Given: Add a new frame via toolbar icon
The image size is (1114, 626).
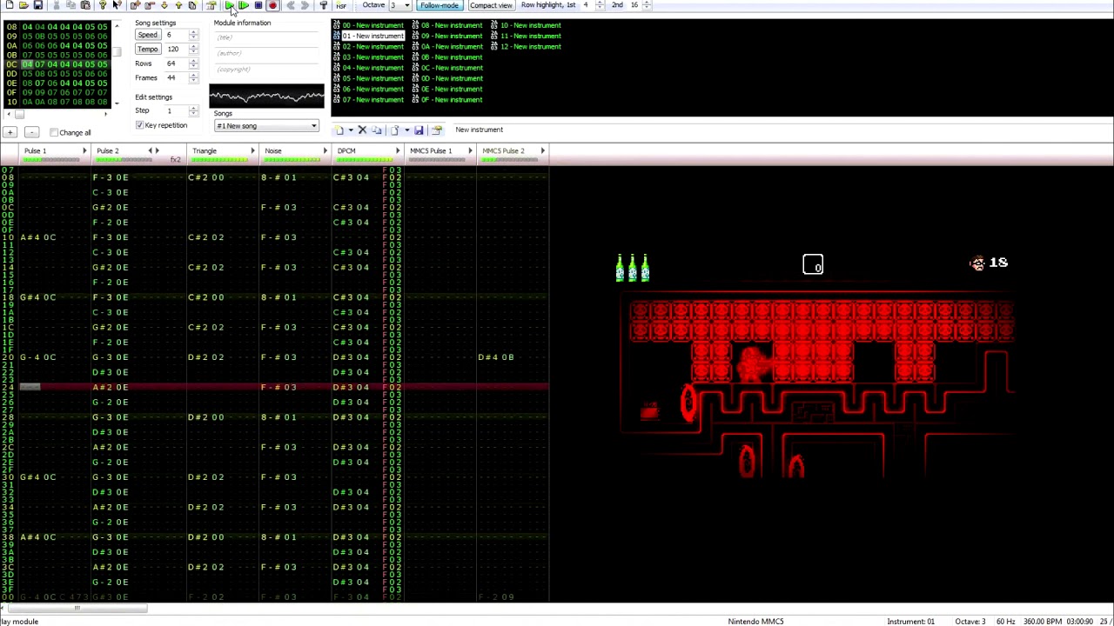Looking at the screenshot, I should pyautogui.click(x=135, y=5).
